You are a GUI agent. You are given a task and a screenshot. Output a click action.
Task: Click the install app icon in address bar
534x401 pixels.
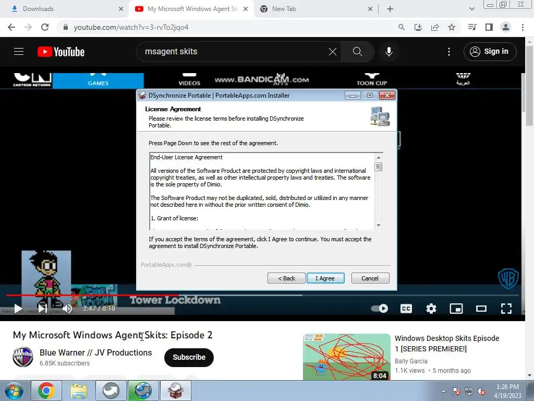418,27
